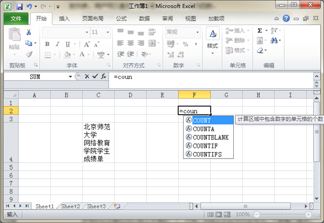Click the Undo arrow icon
This screenshot has width=324, height=223.
[x=29, y=6]
